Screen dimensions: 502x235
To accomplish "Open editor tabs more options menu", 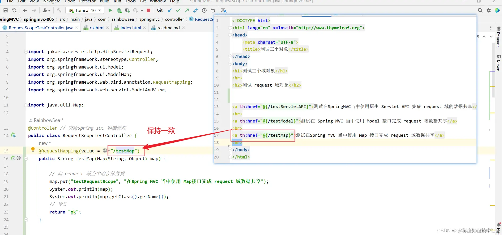I will [x=491, y=28].
